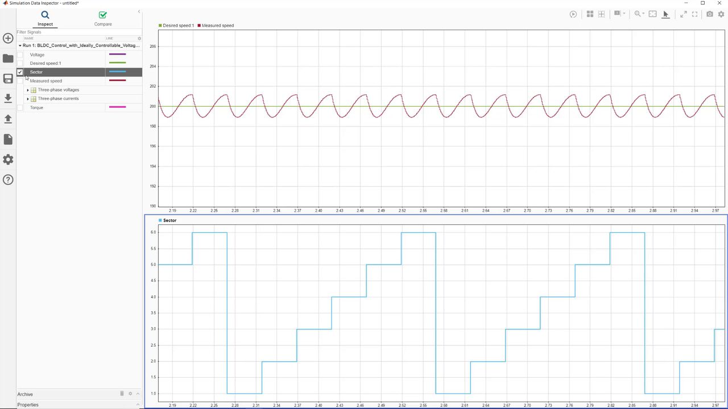Click the Export data upload-arrow icon
Viewport: 728px width, 409px height.
8,119
